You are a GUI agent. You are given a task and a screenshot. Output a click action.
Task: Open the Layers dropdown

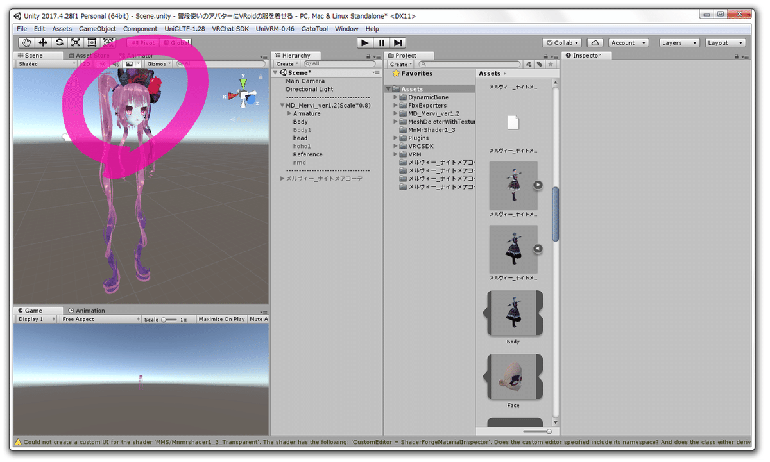pos(680,43)
